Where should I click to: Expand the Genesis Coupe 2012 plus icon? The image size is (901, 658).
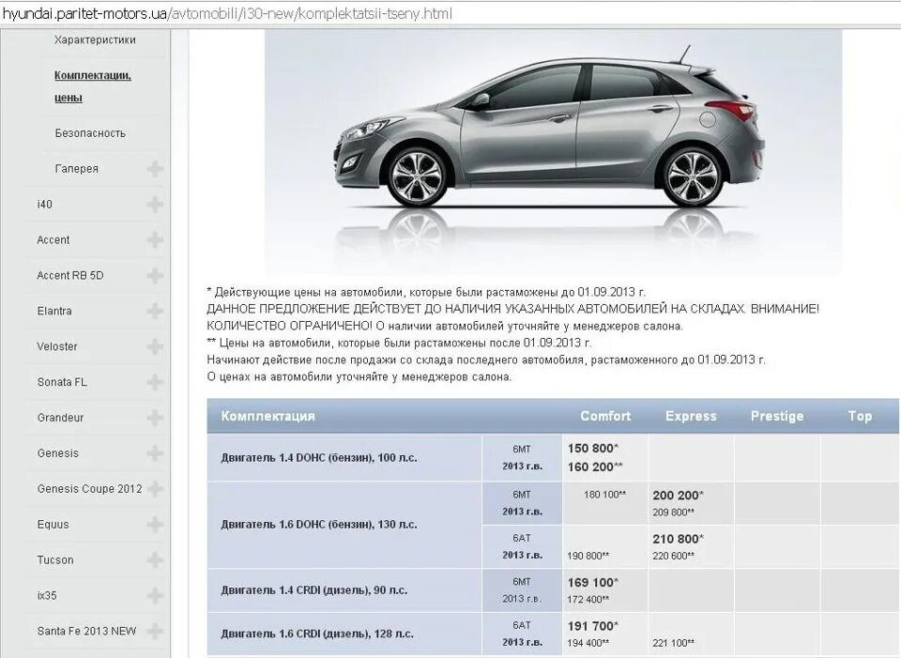point(155,489)
